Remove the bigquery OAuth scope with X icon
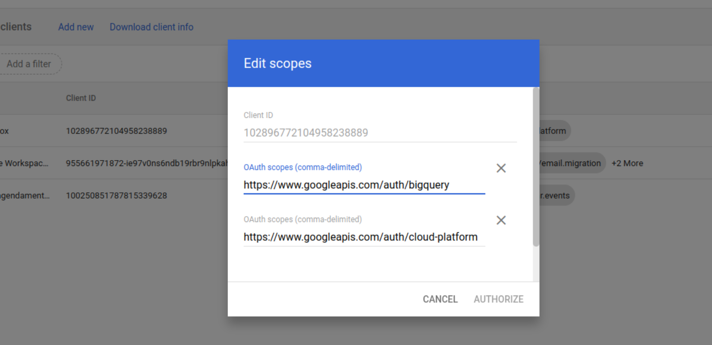The width and height of the screenshot is (712, 345). click(501, 169)
